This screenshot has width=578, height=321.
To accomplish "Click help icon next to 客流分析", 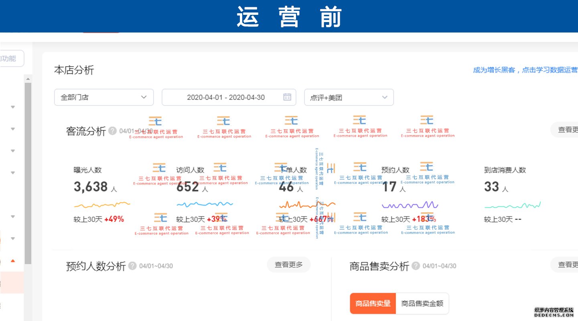I will tap(113, 131).
